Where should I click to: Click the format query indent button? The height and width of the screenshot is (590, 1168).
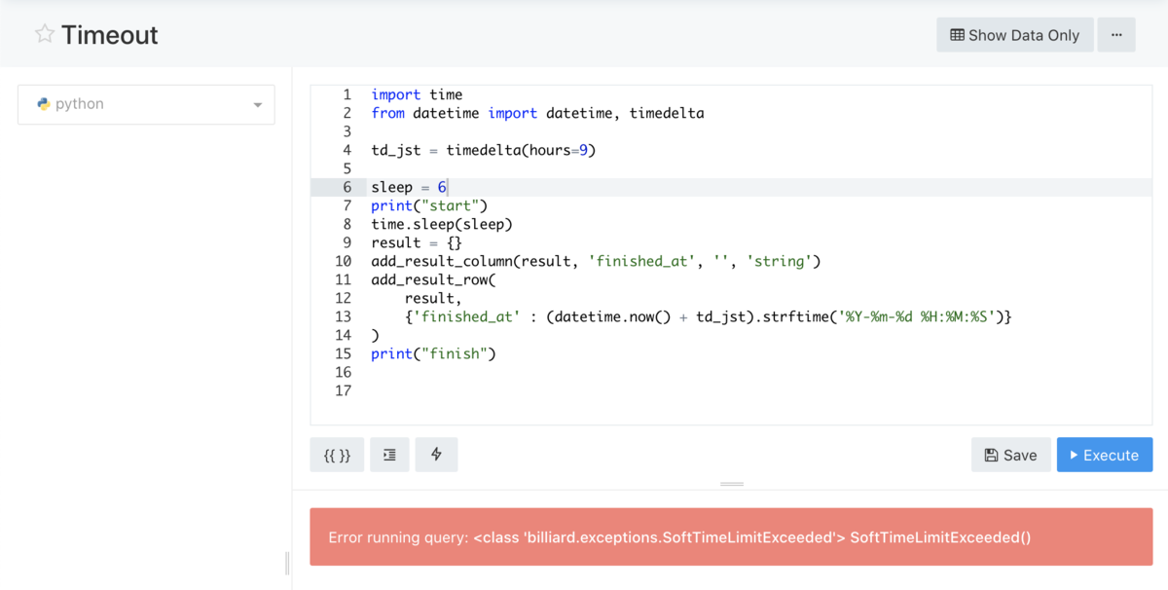[x=389, y=455]
